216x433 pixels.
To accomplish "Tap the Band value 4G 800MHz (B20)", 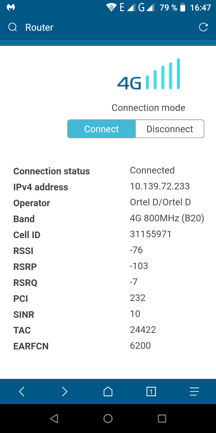I will (167, 218).
